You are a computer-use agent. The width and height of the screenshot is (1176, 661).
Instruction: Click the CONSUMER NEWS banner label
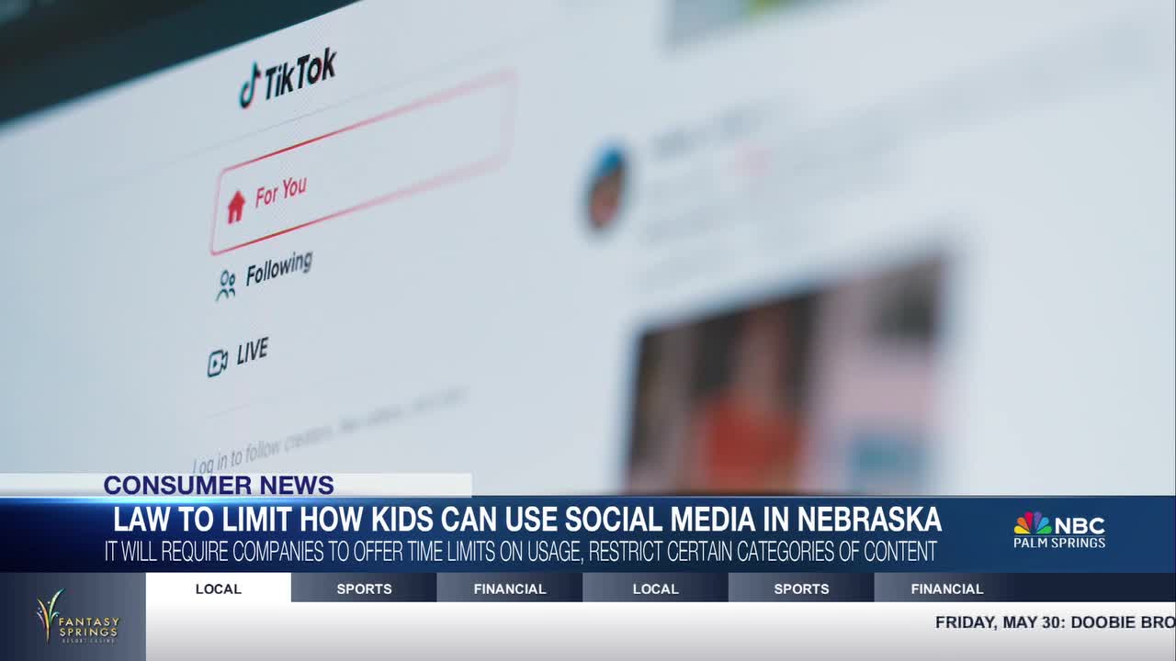click(219, 485)
